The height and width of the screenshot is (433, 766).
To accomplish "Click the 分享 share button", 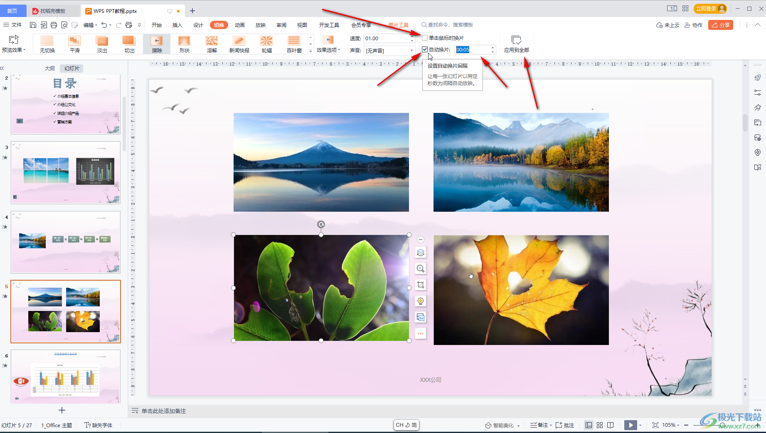I will tap(721, 25).
